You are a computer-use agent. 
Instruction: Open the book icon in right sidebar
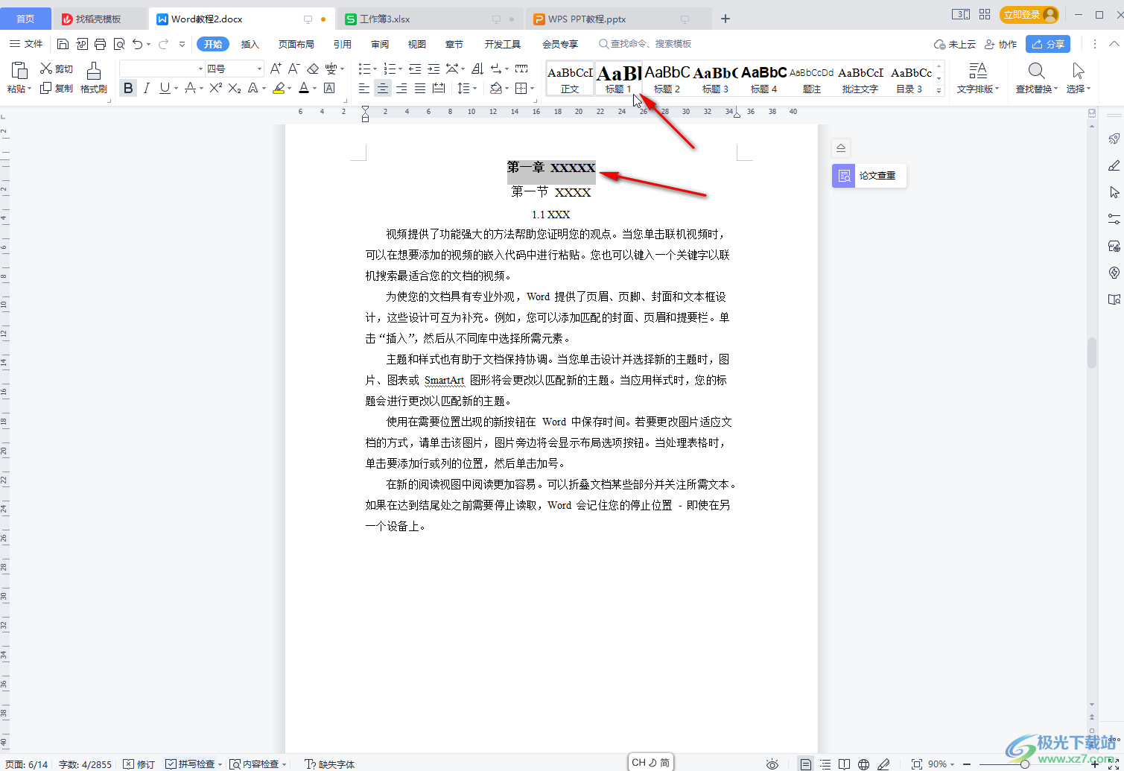click(x=1114, y=299)
